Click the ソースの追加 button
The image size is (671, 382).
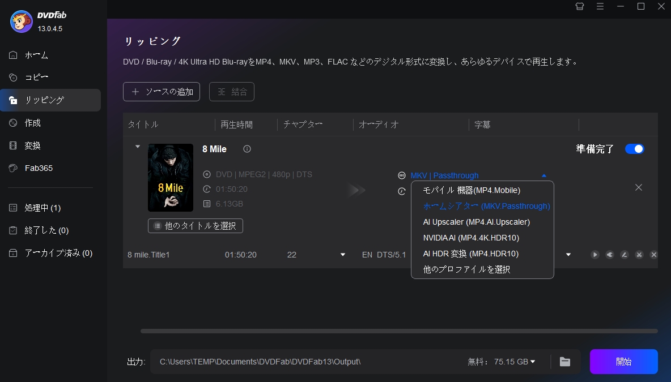(162, 92)
